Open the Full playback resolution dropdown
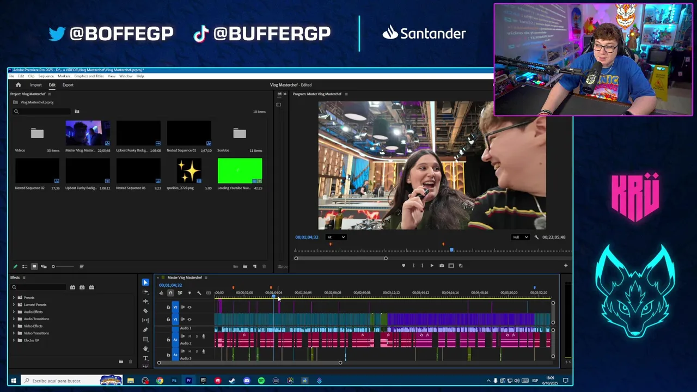Screen dimensions: 697x392 (520, 237)
